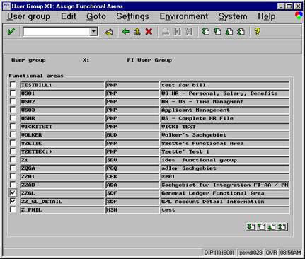This screenshot has height=259, width=305.
Task: Click the MSM code in Z_PHIL row
Action: point(132,210)
